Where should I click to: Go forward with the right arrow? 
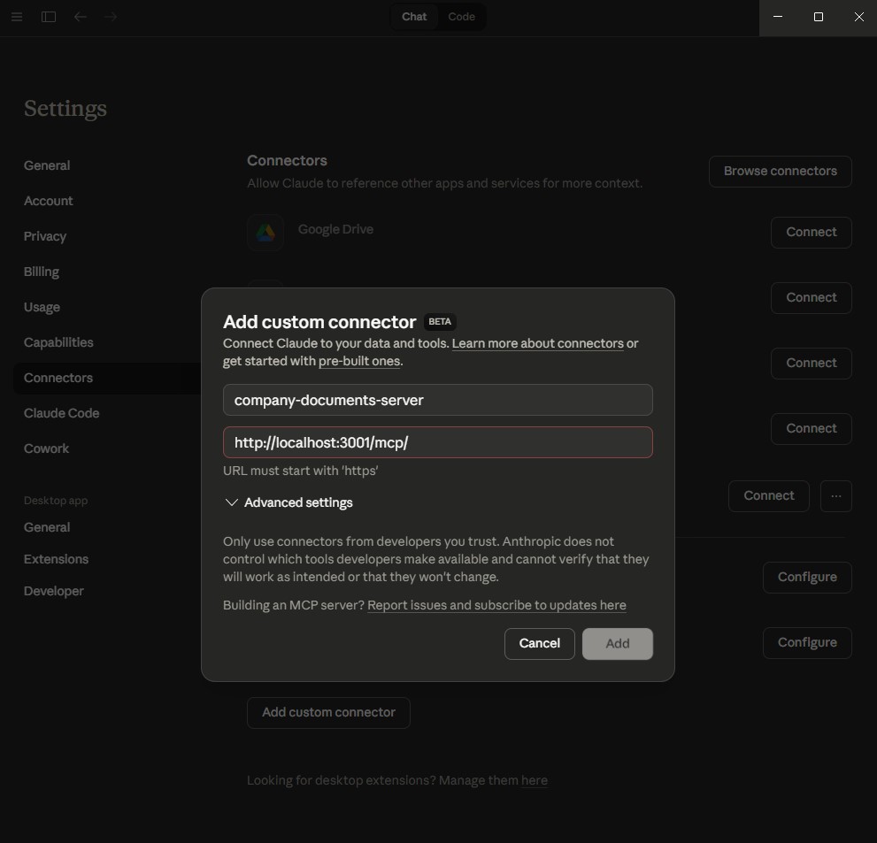point(111,17)
